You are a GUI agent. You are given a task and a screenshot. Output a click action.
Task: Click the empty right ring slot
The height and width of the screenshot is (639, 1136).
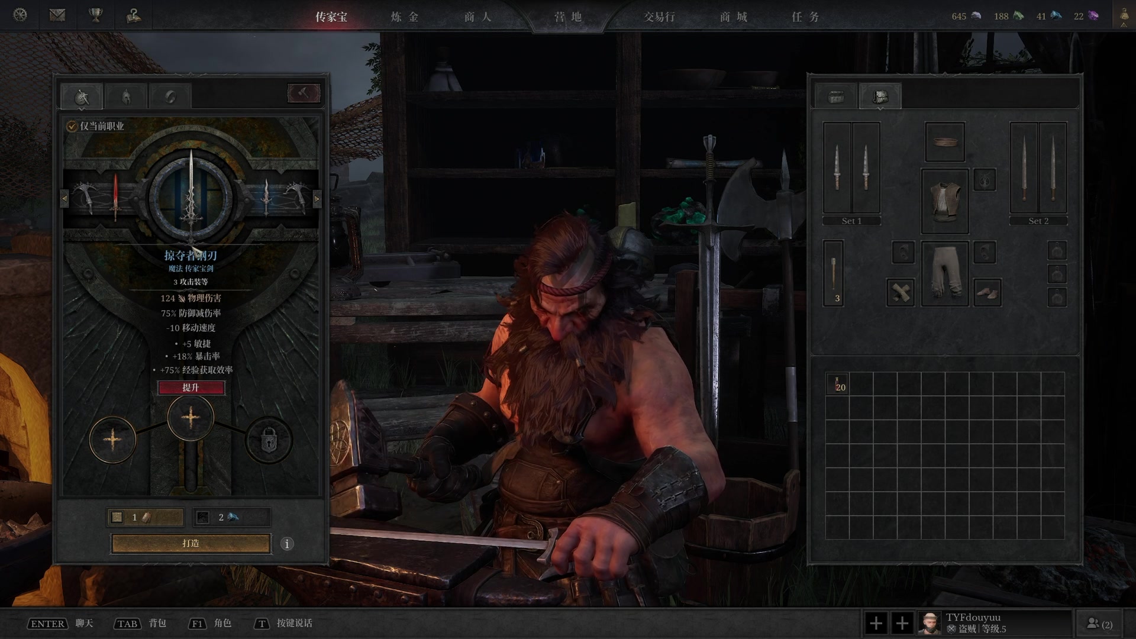pyautogui.click(x=985, y=253)
